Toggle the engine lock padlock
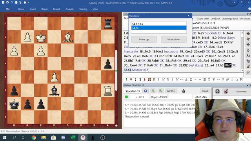 point(184,91)
